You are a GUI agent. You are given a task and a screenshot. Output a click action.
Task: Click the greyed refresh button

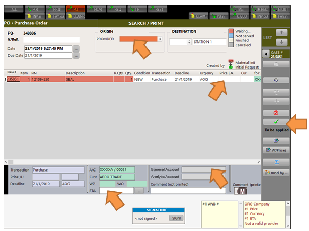point(276,92)
